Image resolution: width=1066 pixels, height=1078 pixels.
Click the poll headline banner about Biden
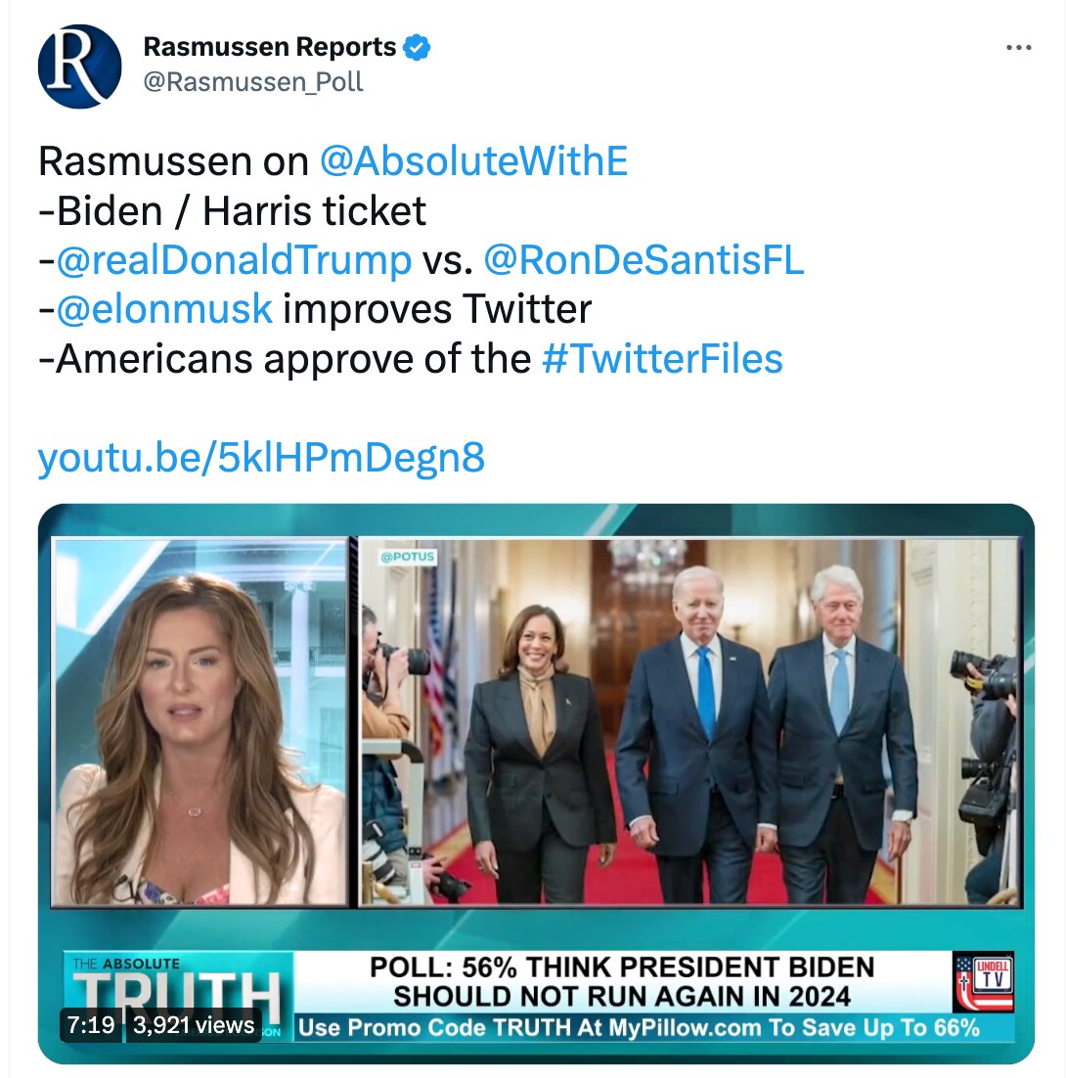622,982
